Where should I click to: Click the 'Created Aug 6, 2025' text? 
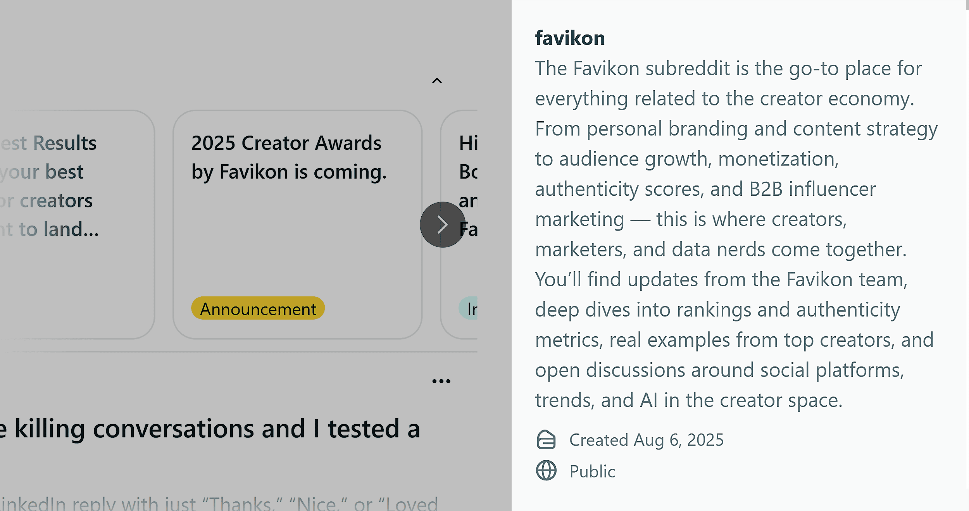point(646,440)
